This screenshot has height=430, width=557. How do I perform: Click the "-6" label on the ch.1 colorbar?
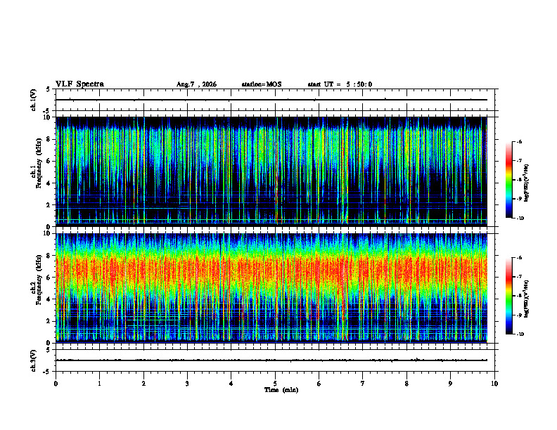(x=519, y=141)
